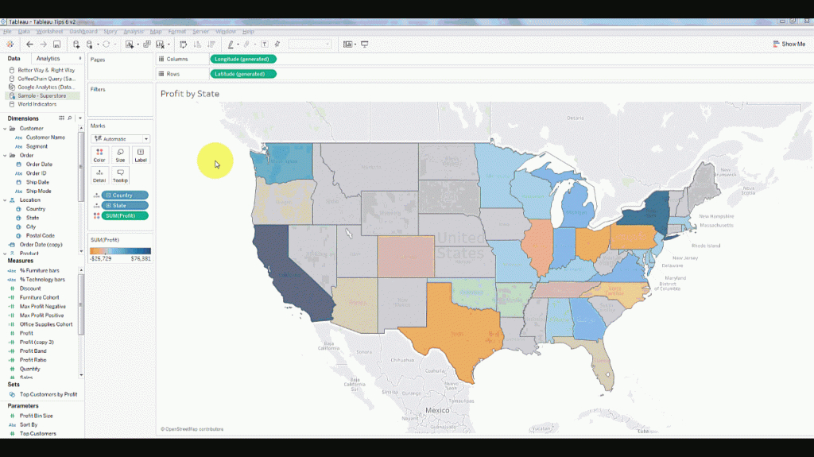This screenshot has height=457, width=814.
Task: Add a new data source from toolbar
Action: (x=76, y=45)
